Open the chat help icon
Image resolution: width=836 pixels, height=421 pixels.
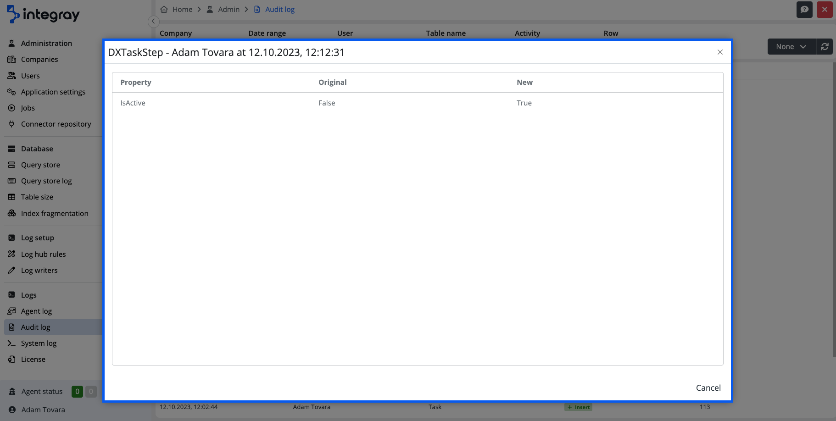804,10
